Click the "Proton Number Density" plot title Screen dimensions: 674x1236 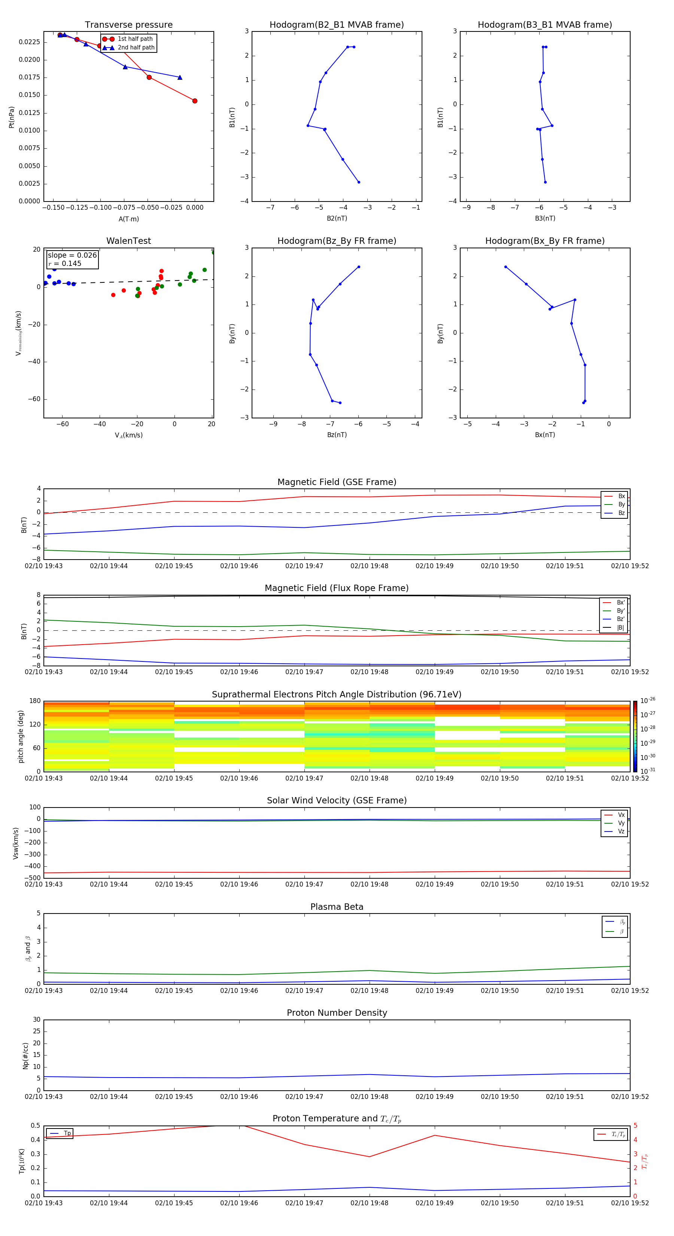(337, 1013)
